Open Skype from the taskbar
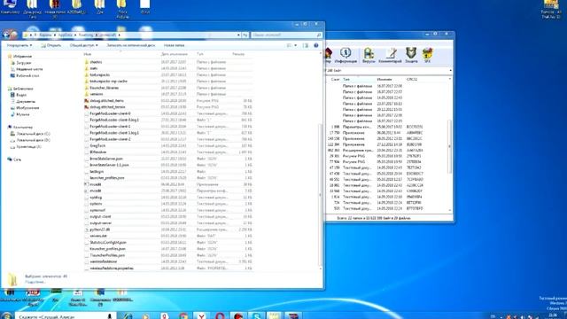The image size is (567, 319). click(257, 315)
